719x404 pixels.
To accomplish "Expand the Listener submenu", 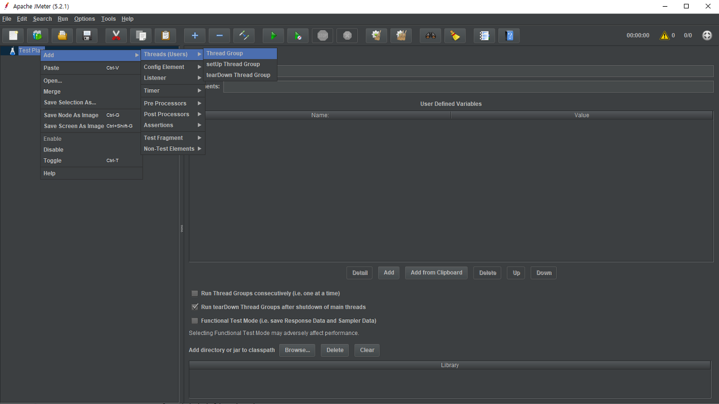I will pyautogui.click(x=172, y=78).
